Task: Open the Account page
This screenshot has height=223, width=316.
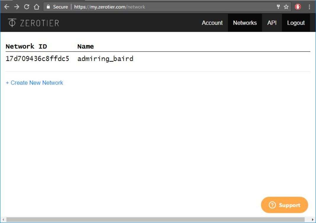Action: pos(212,23)
